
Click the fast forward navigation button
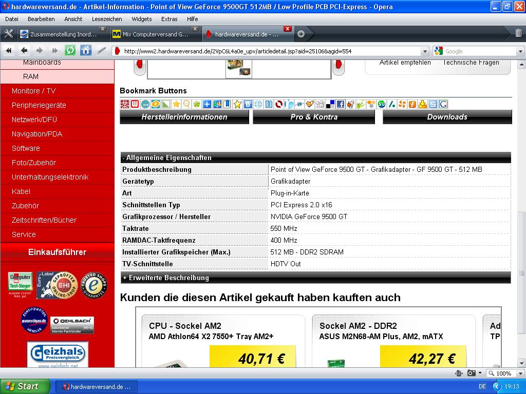coord(54,51)
